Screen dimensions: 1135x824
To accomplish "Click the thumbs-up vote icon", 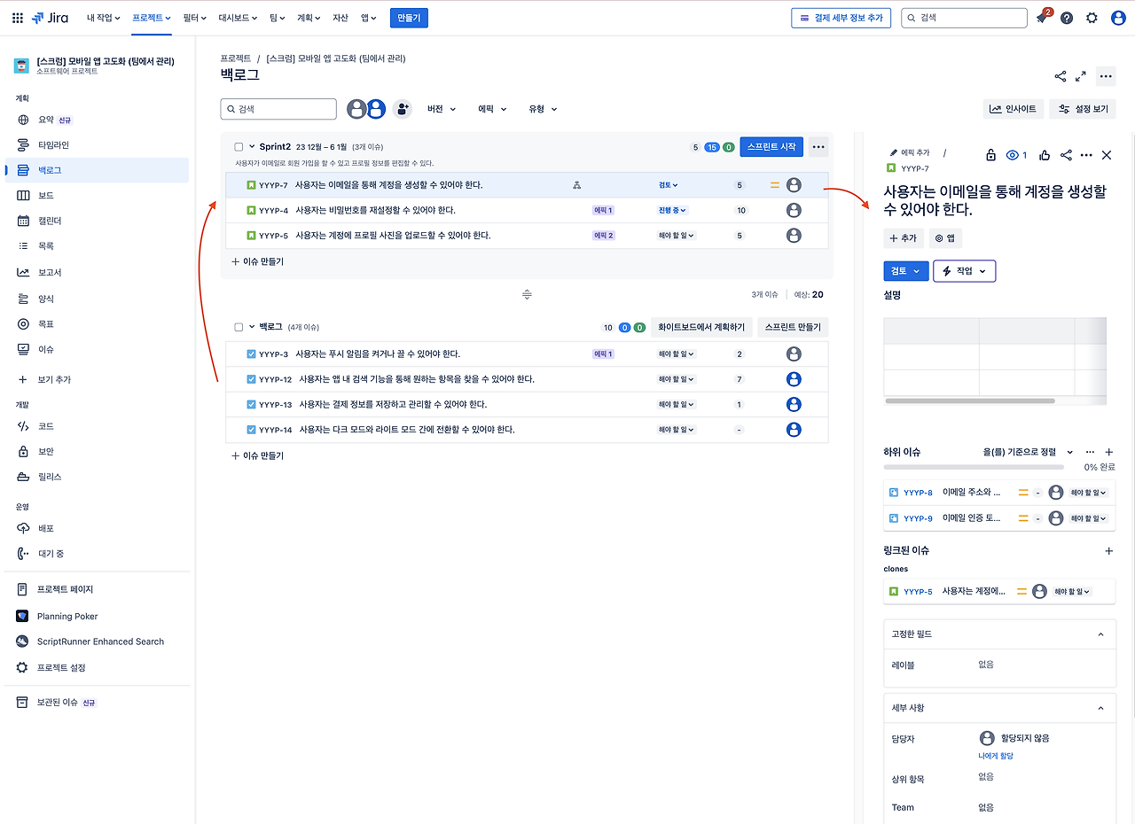I will pyautogui.click(x=1045, y=155).
